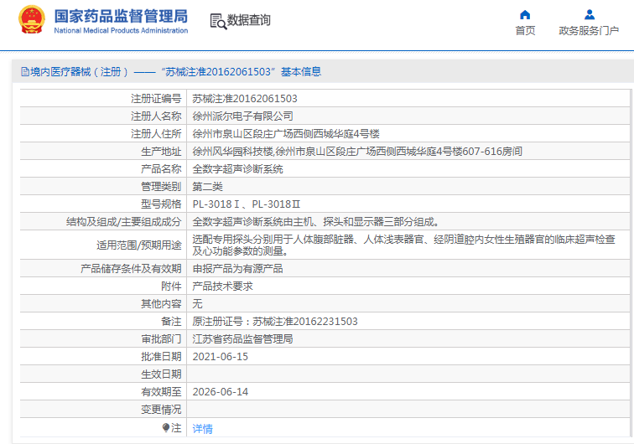Click the 附件 label

point(171,287)
